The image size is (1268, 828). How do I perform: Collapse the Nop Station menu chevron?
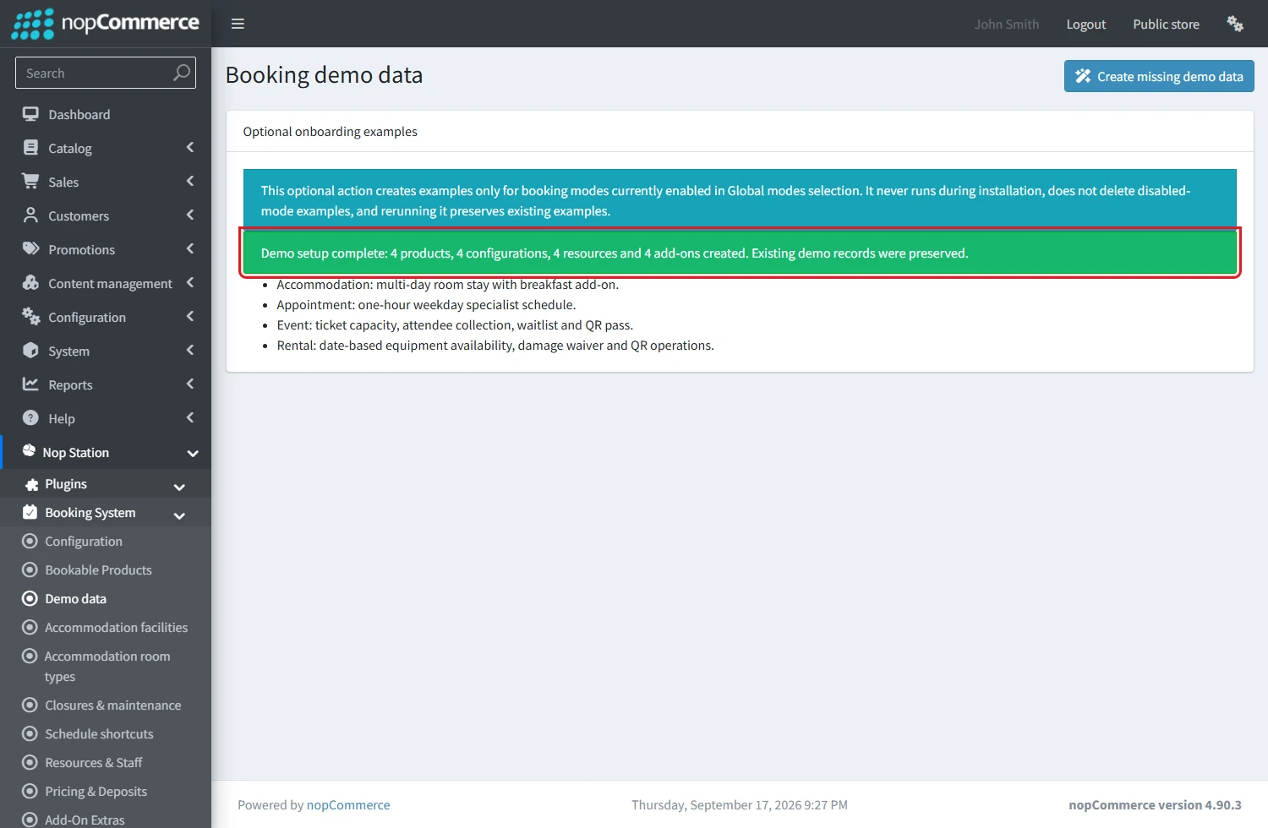pyautogui.click(x=193, y=453)
